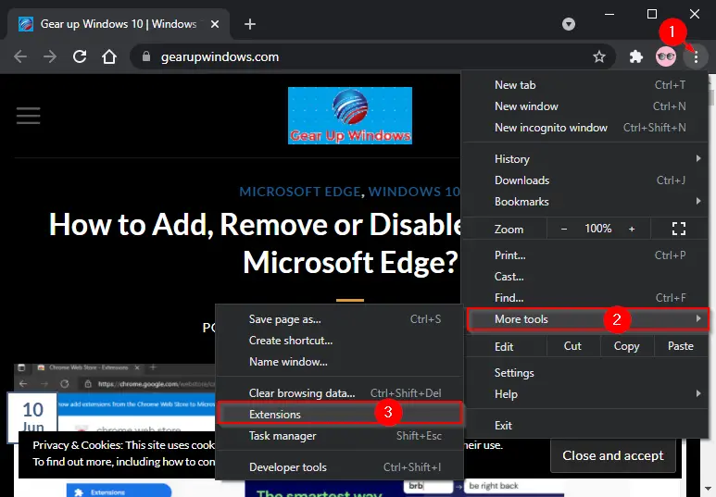
Task: Expand the Bookmarks submenu
Action: point(587,202)
